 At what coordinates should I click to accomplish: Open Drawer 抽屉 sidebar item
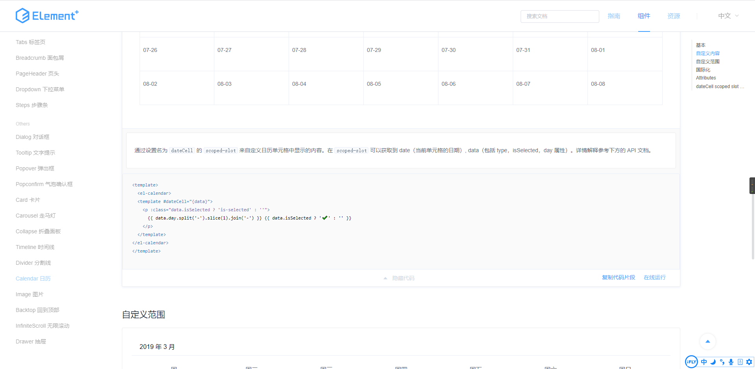(x=31, y=341)
